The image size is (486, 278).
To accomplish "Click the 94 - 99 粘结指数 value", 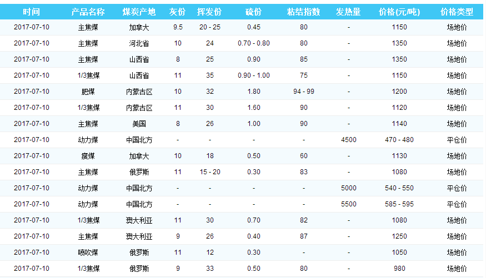I will pyautogui.click(x=303, y=92).
